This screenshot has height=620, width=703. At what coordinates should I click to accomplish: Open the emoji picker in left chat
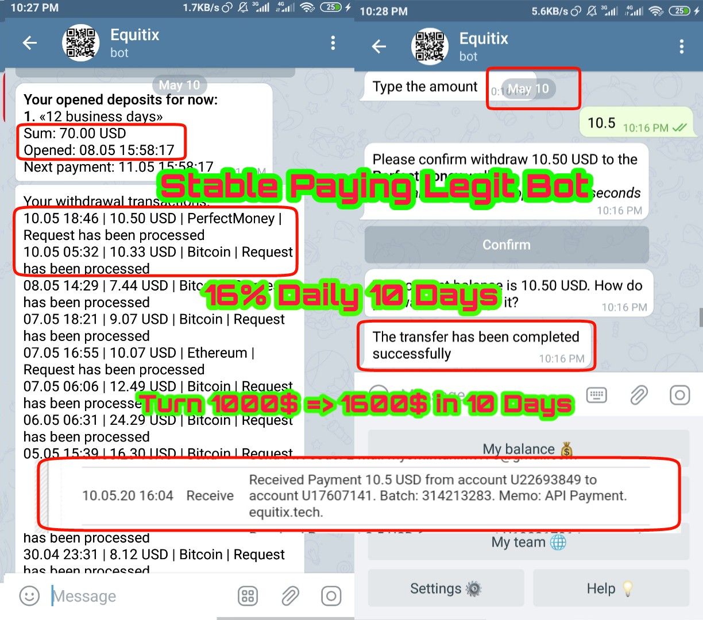click(x=29, y=596)
